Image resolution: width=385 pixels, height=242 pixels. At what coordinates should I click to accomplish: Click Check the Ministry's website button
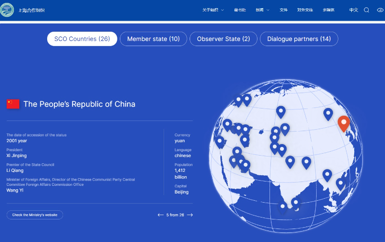pyautogui.click(x=35, y=215)
